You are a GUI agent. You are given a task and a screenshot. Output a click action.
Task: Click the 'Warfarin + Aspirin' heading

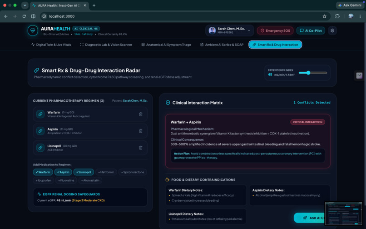pyautogui.click(x=186, y=122)
